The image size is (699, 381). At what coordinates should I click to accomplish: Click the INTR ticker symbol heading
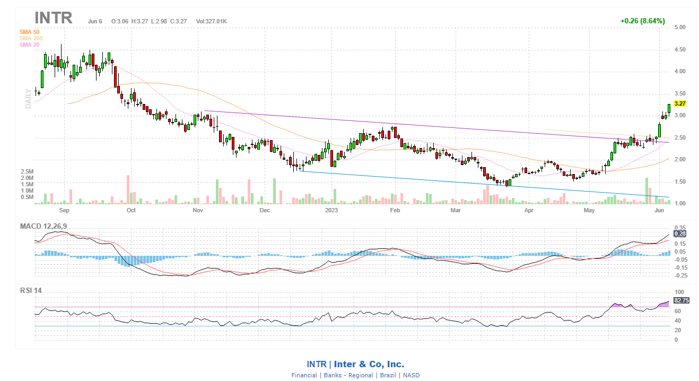[53, 18]
